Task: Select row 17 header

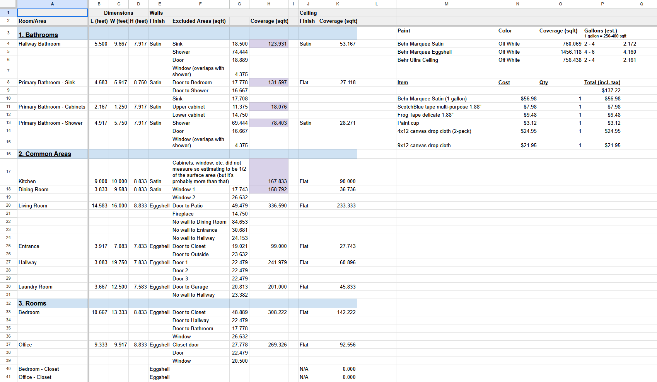Action: coord(8,171)
